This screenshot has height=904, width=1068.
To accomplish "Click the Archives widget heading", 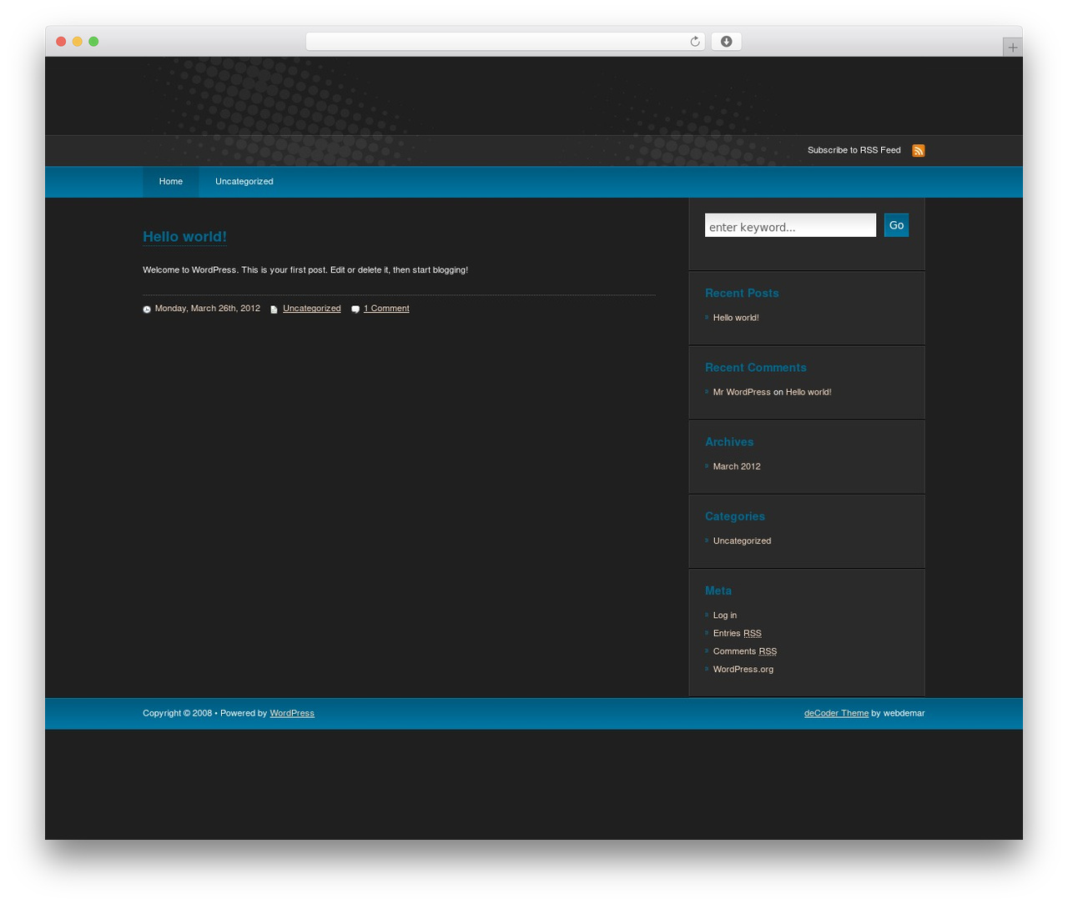I will (729, 442).
